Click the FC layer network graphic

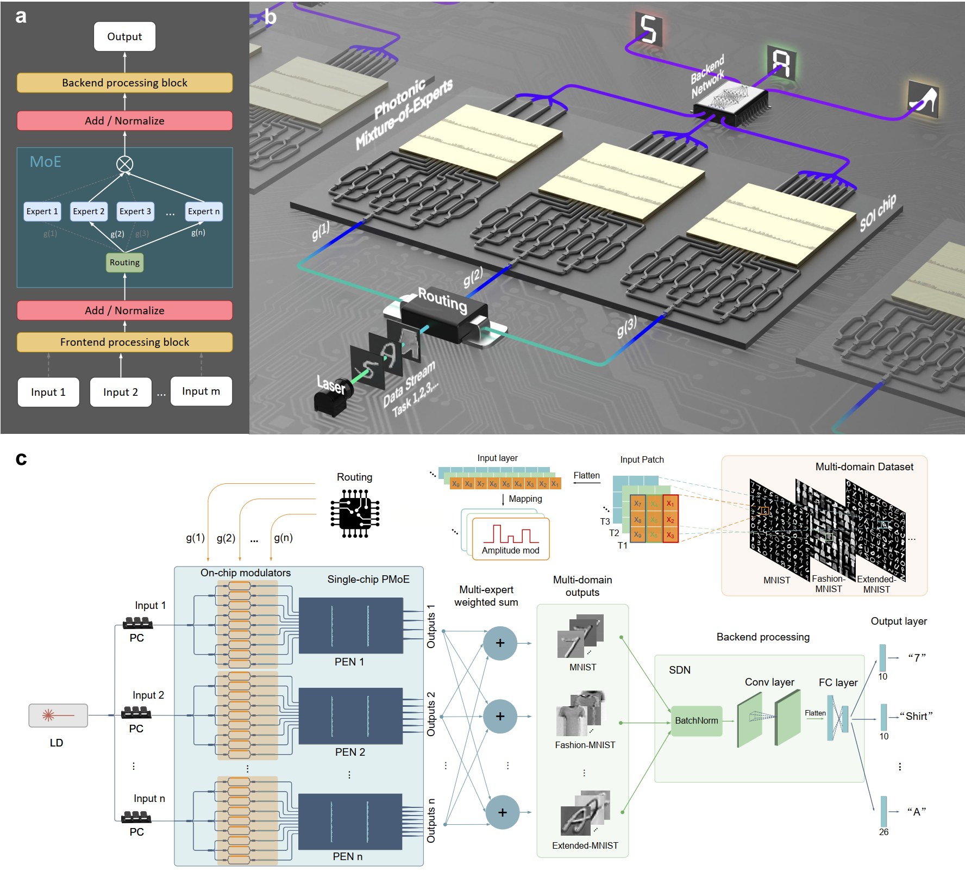837,719
